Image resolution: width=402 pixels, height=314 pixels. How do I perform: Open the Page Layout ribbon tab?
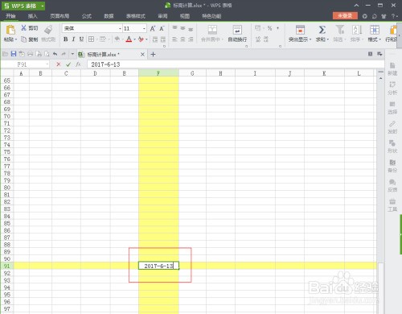tap(59, 16)
